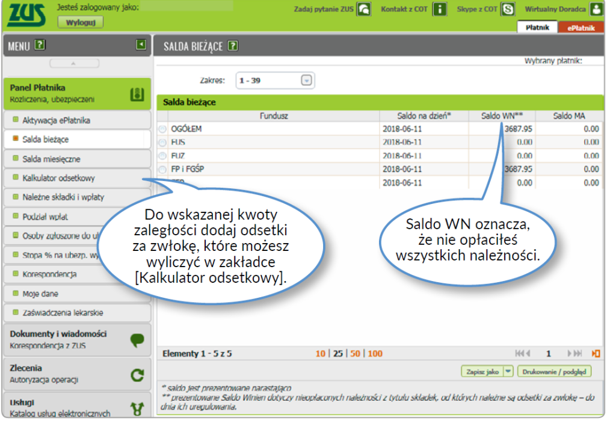This screenshot has width=616, height=423.
Task: Select the FUS row radio button
Action: pyautogui.click(x=162, y=143)
